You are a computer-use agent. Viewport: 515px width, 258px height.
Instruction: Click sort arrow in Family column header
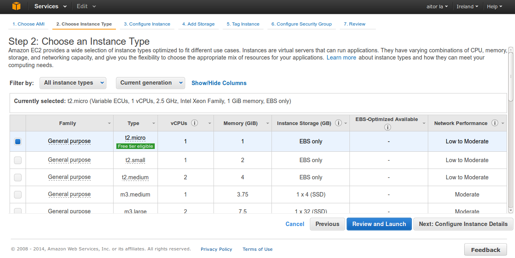pos(109,124)
